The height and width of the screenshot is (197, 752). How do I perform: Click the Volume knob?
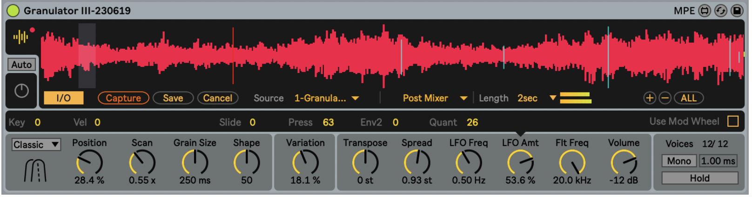(x=624, y=163)
